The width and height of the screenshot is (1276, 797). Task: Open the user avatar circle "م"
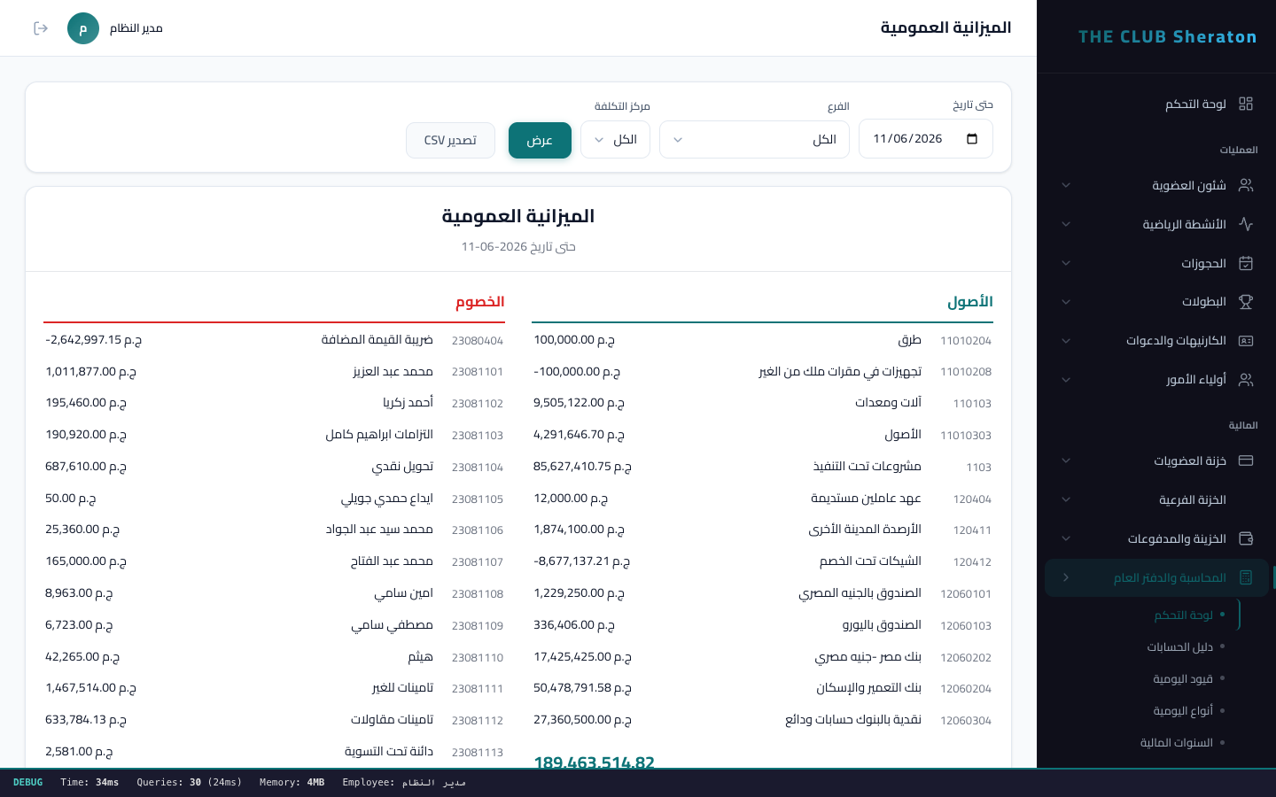coord(83,28)
